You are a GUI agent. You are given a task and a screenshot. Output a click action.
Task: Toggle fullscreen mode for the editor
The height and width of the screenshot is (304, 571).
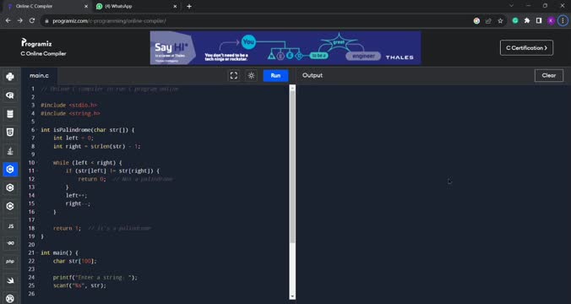234,76
